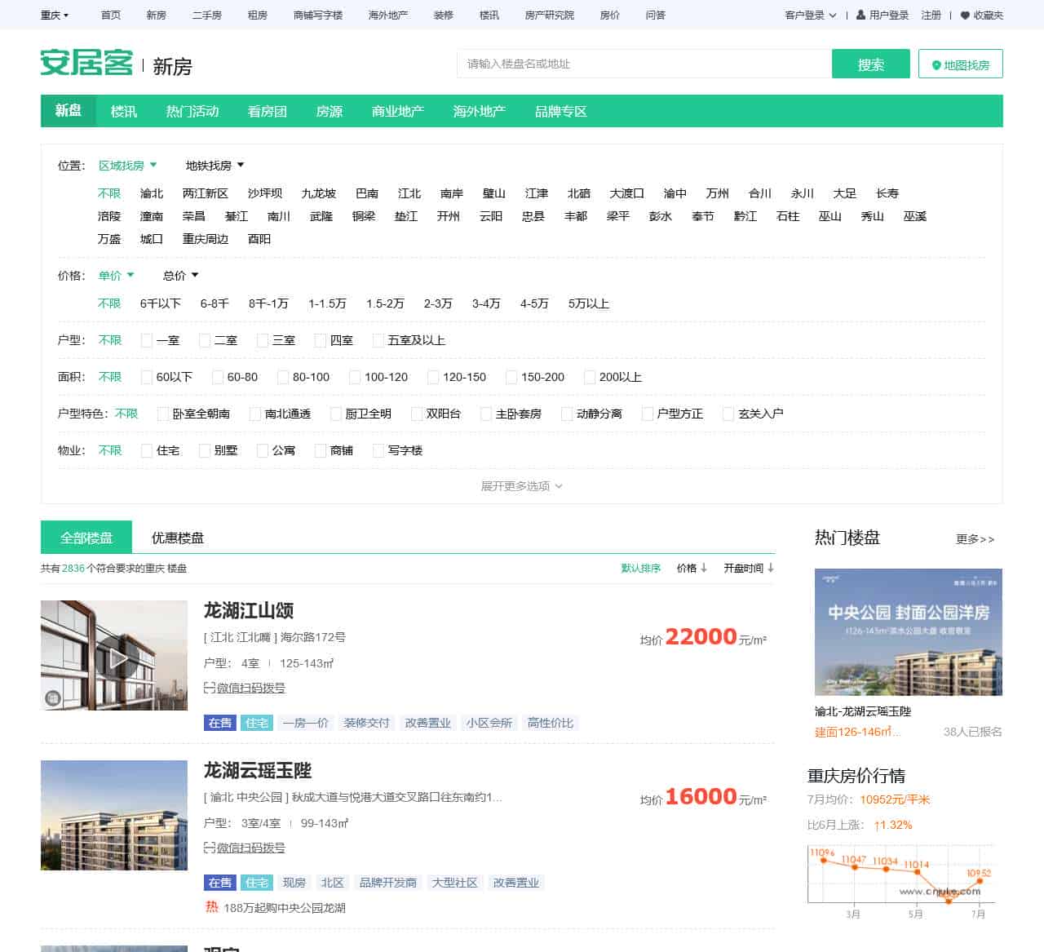Open the 单价 price dropdown
Viewport: 1044px width, 952px height.
(114, 276)
